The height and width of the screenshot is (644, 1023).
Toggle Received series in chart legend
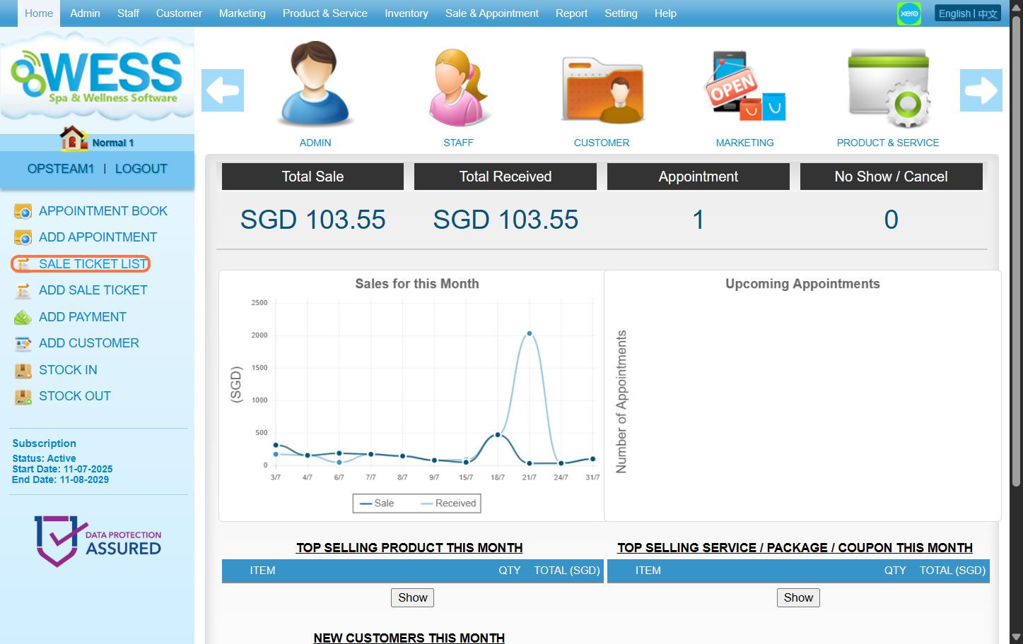coord(449,503)
